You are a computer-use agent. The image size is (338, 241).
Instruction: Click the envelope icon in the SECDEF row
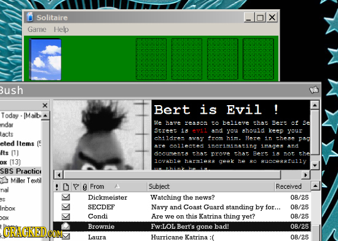66,207
